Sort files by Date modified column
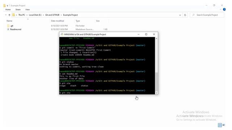Screen dimensions: 232x130 [57, 21]
